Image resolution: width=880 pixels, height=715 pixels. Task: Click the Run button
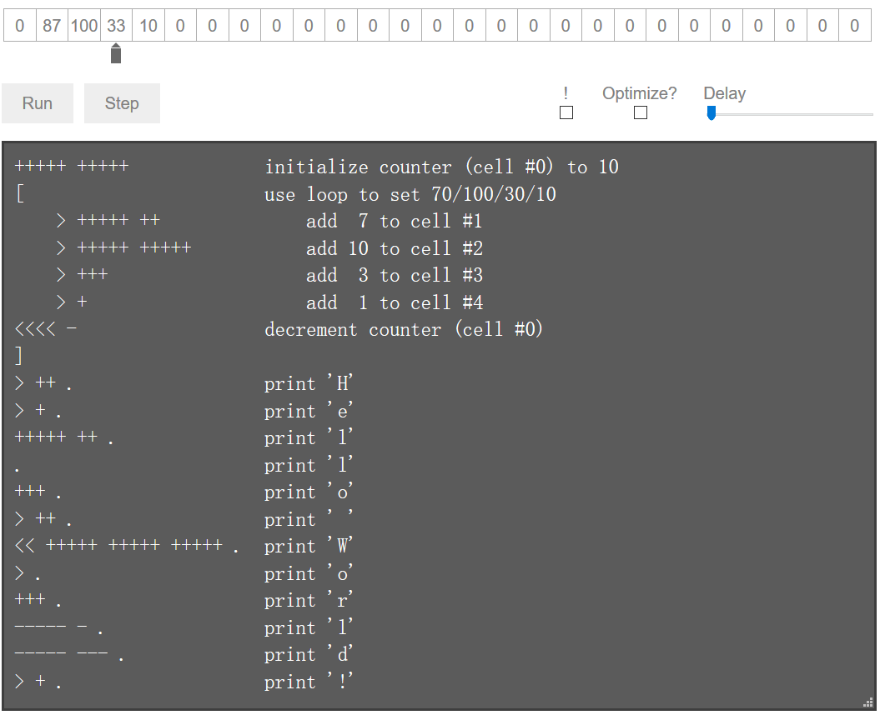click(x=38, y=103)
